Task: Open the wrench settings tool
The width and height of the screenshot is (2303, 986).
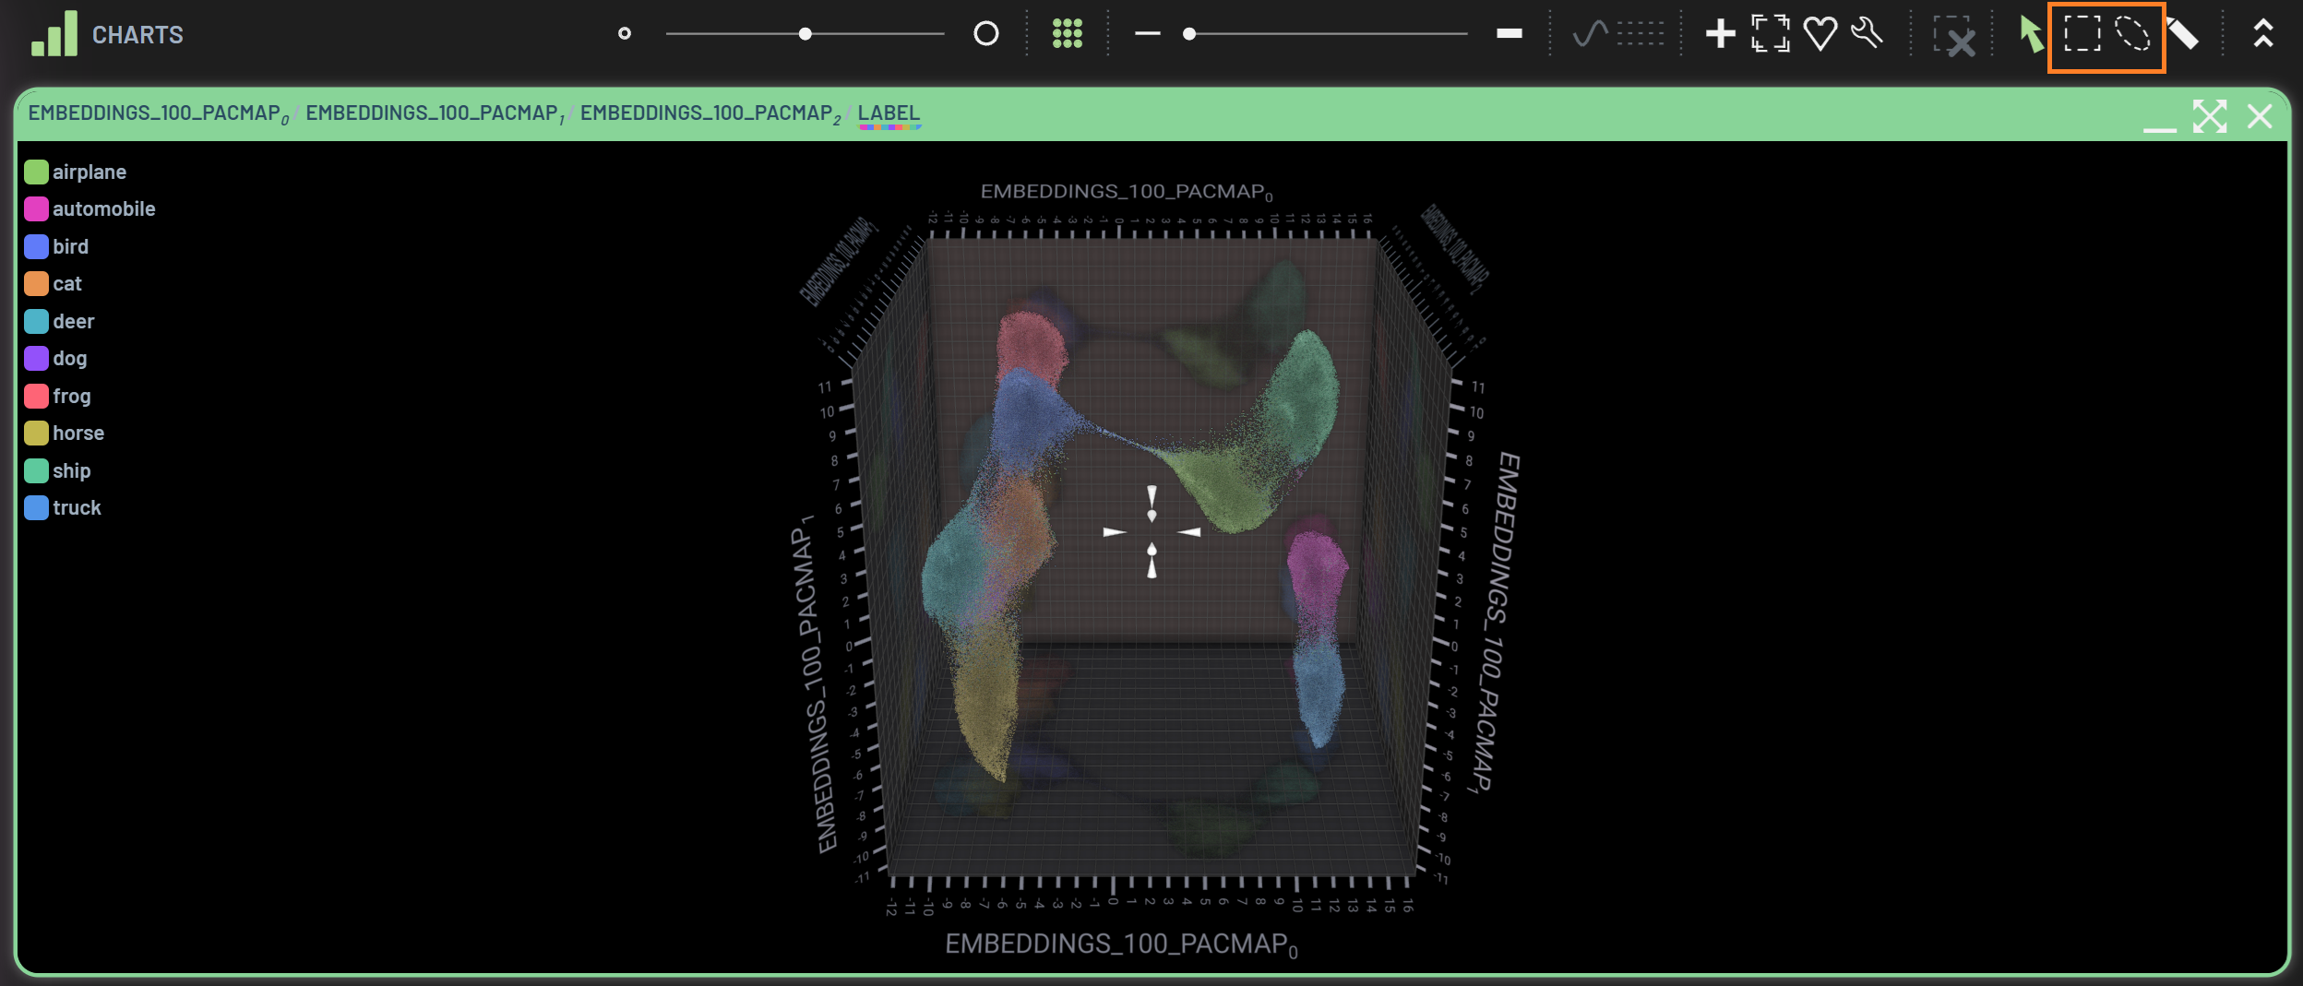Action: pos(1867,34)
